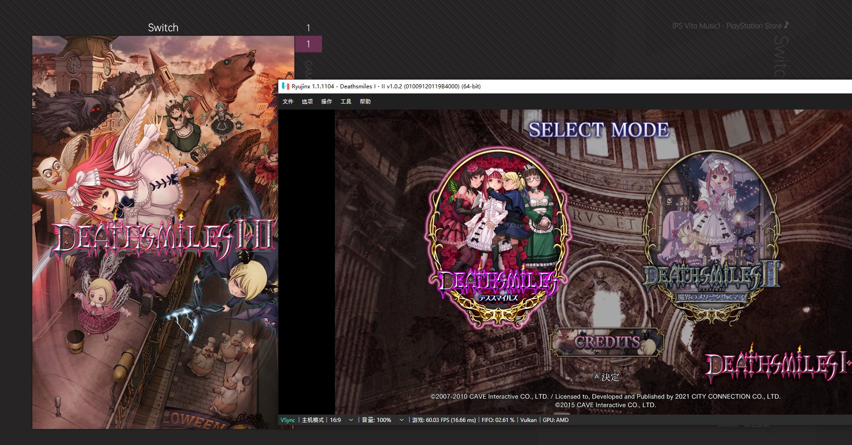The image size is (852, 445).
Task: Click the music note icon beside PlayStation Store
Action: (786, 25)
